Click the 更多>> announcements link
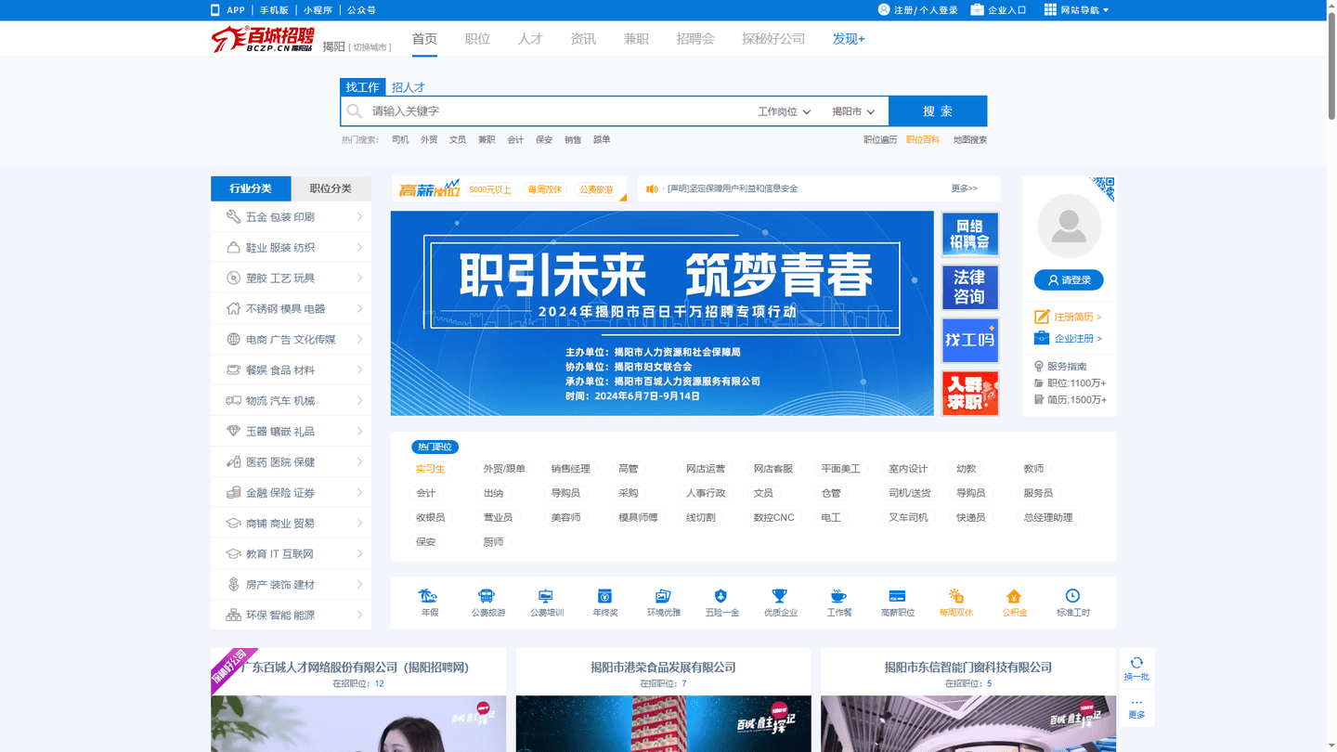 (x=964, y=188)
